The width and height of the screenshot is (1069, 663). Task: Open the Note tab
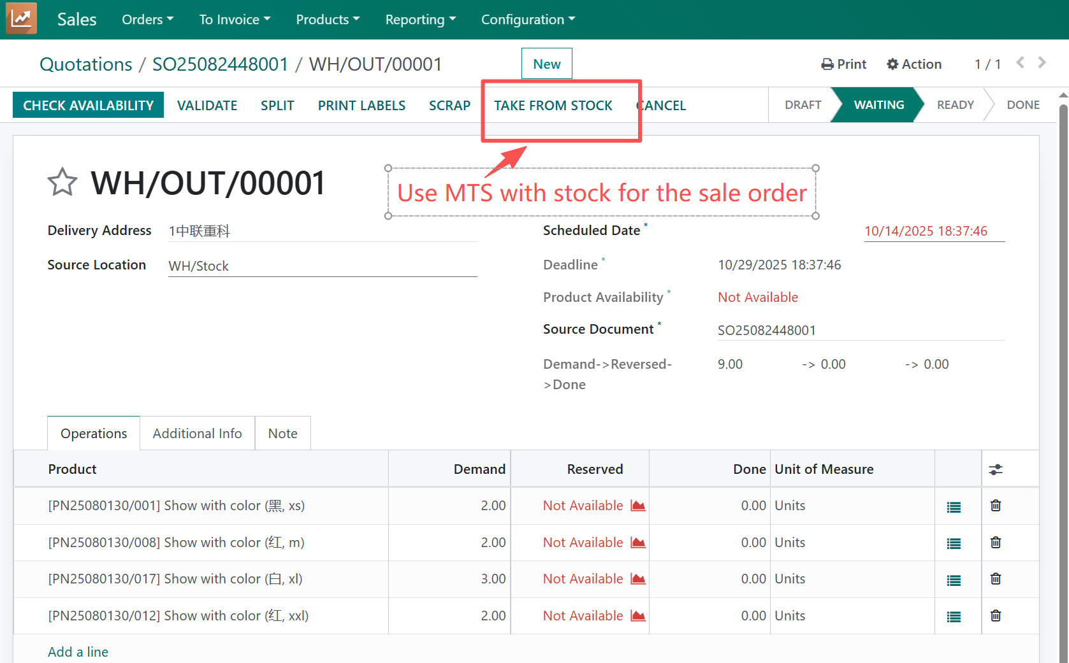pos(282,434)
